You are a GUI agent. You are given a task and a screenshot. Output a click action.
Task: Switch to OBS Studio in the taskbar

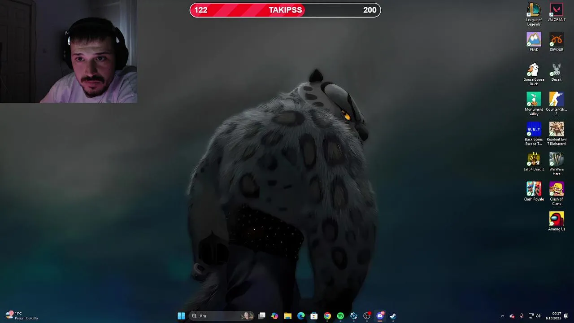[x=367, y=316]
